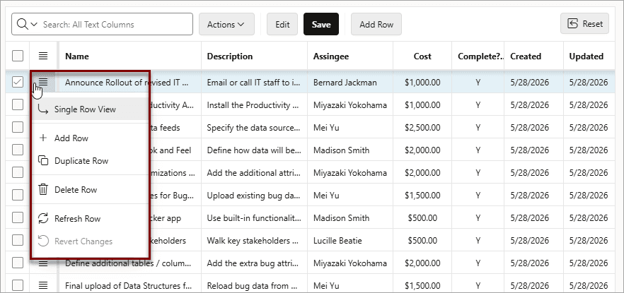Reset the interactive grid
Viewport: 624px width, 293px height.
point(584,24)
